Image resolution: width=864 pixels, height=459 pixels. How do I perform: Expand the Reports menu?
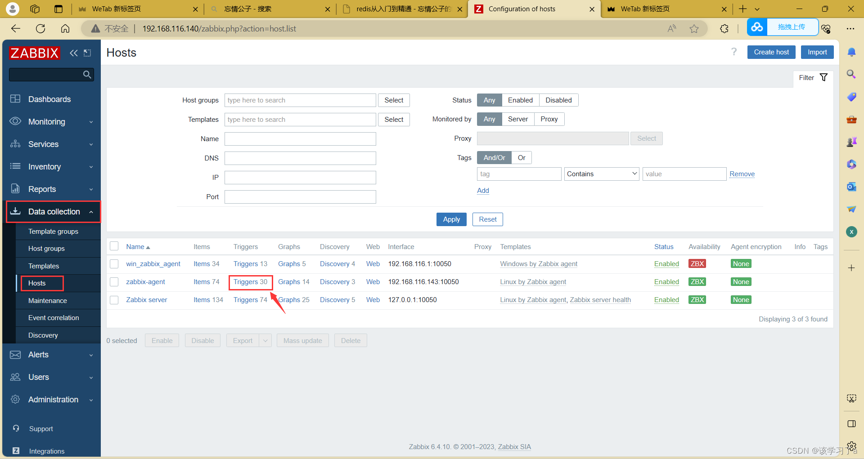click(x=52, y=189)
